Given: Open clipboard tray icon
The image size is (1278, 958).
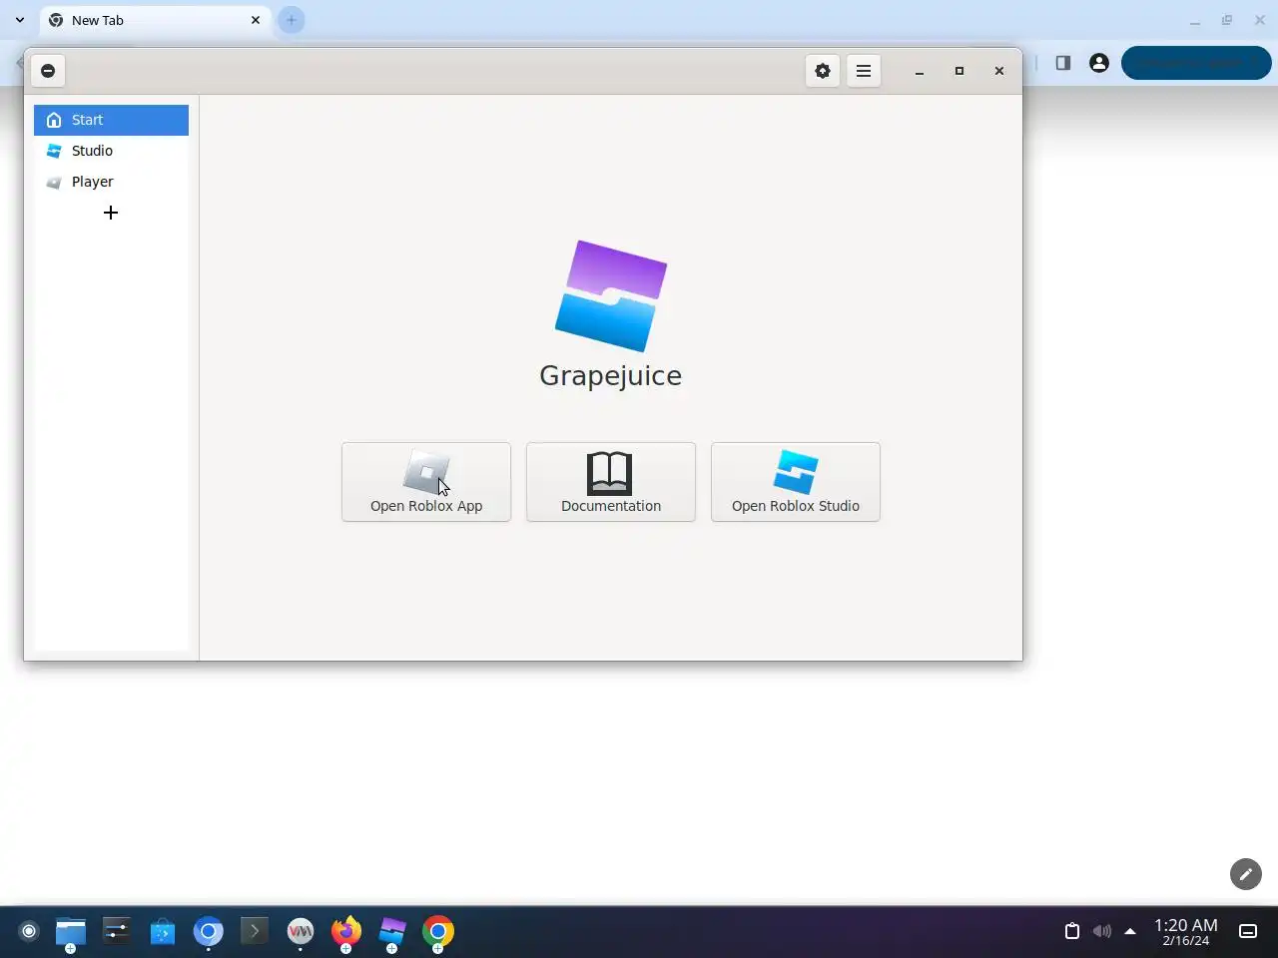Looking at the screenshot, I should pos(1072,931).
